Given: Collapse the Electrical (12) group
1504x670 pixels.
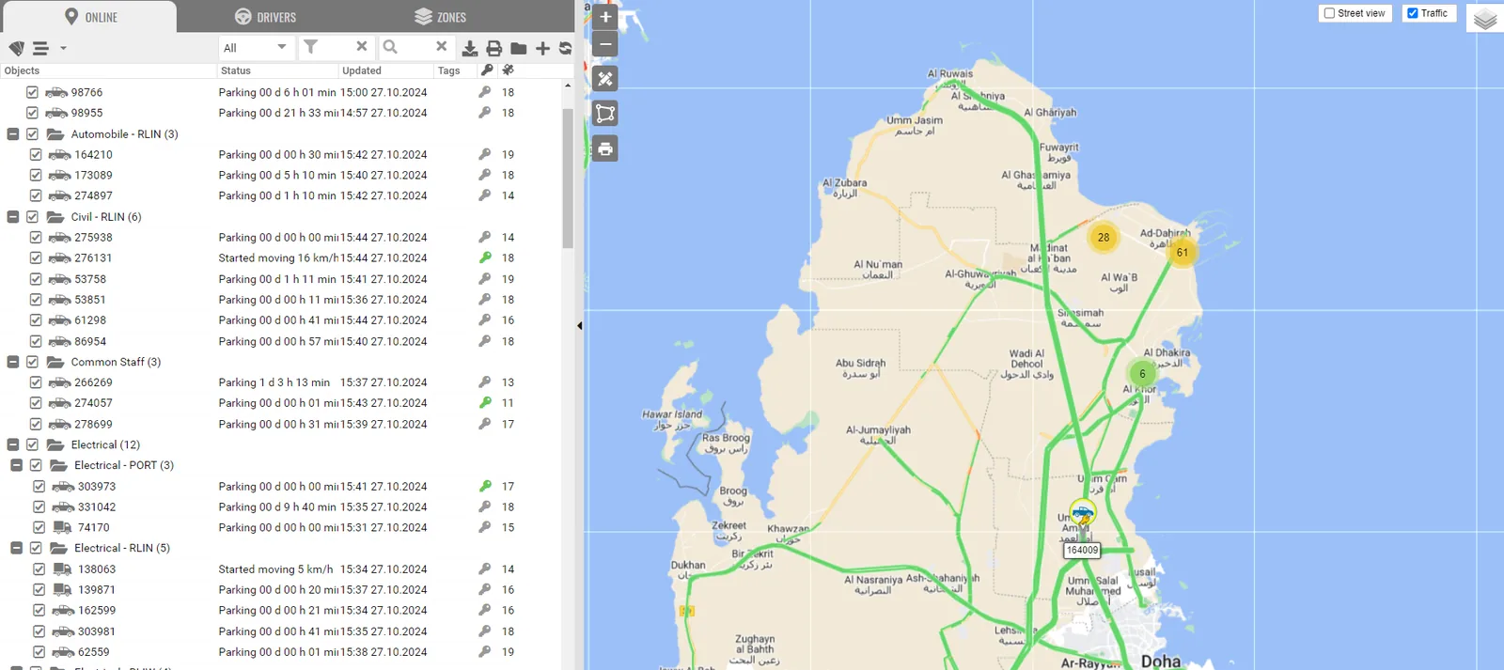Looking at the screenshot, I should [x=13, y=444].
